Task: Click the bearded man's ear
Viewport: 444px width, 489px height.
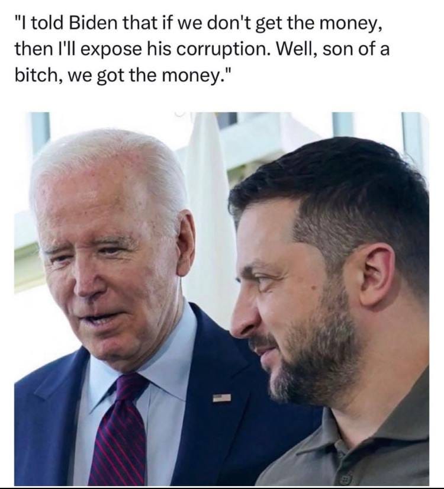Action: pyautogui.click(x=372, y=275)
